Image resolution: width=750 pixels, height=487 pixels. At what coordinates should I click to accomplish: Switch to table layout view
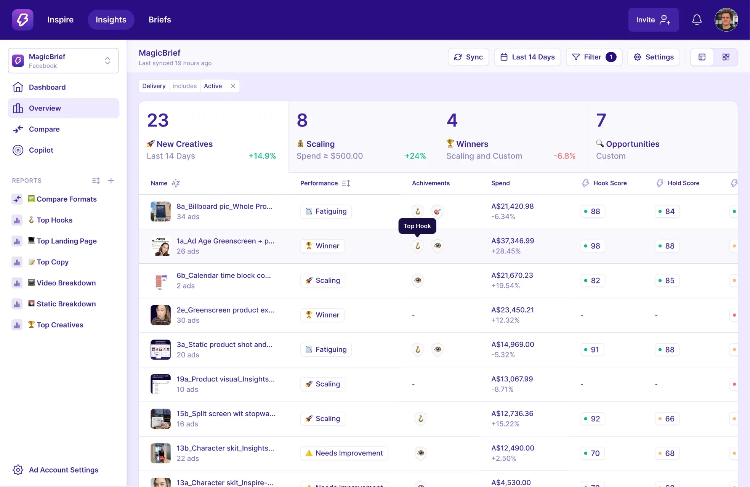(702, 57)
